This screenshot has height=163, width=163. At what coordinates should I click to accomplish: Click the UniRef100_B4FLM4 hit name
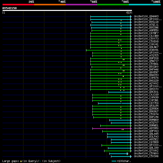tap(146, 117)
